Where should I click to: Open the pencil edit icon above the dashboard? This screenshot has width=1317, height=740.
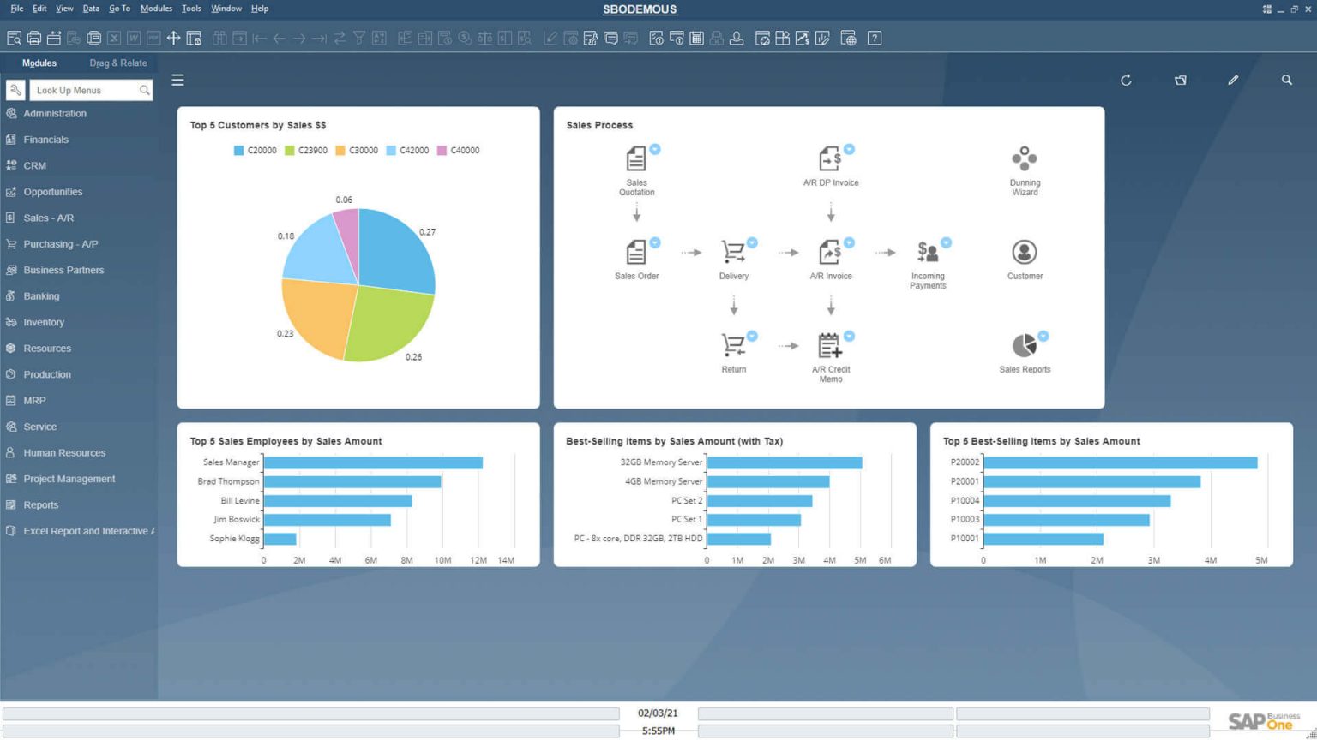tap(1233, 80)
